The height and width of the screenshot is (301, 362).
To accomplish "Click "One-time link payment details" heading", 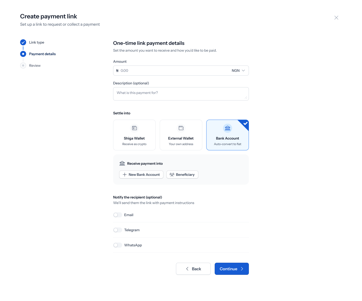I will click(149, 43).
